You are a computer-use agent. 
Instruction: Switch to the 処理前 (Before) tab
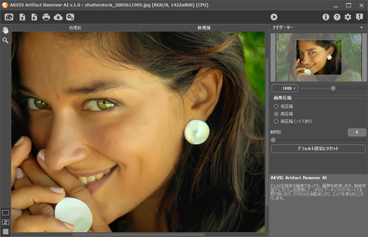(x=75, y=28)
